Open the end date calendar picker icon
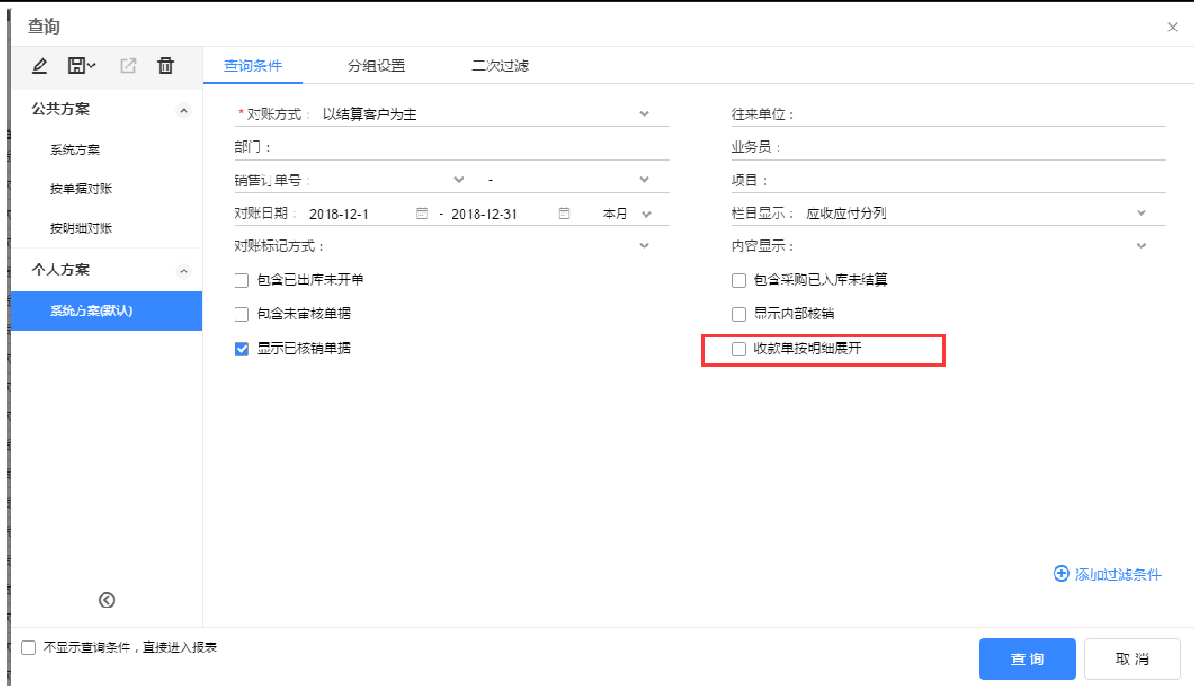This screenshot has width=1194, height=686. [x=563, y=213]
